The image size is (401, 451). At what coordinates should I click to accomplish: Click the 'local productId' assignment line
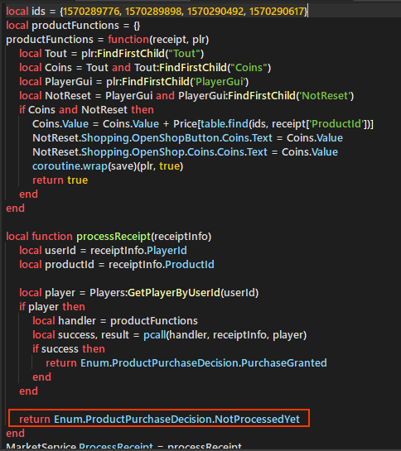click(x=117, y=265)
